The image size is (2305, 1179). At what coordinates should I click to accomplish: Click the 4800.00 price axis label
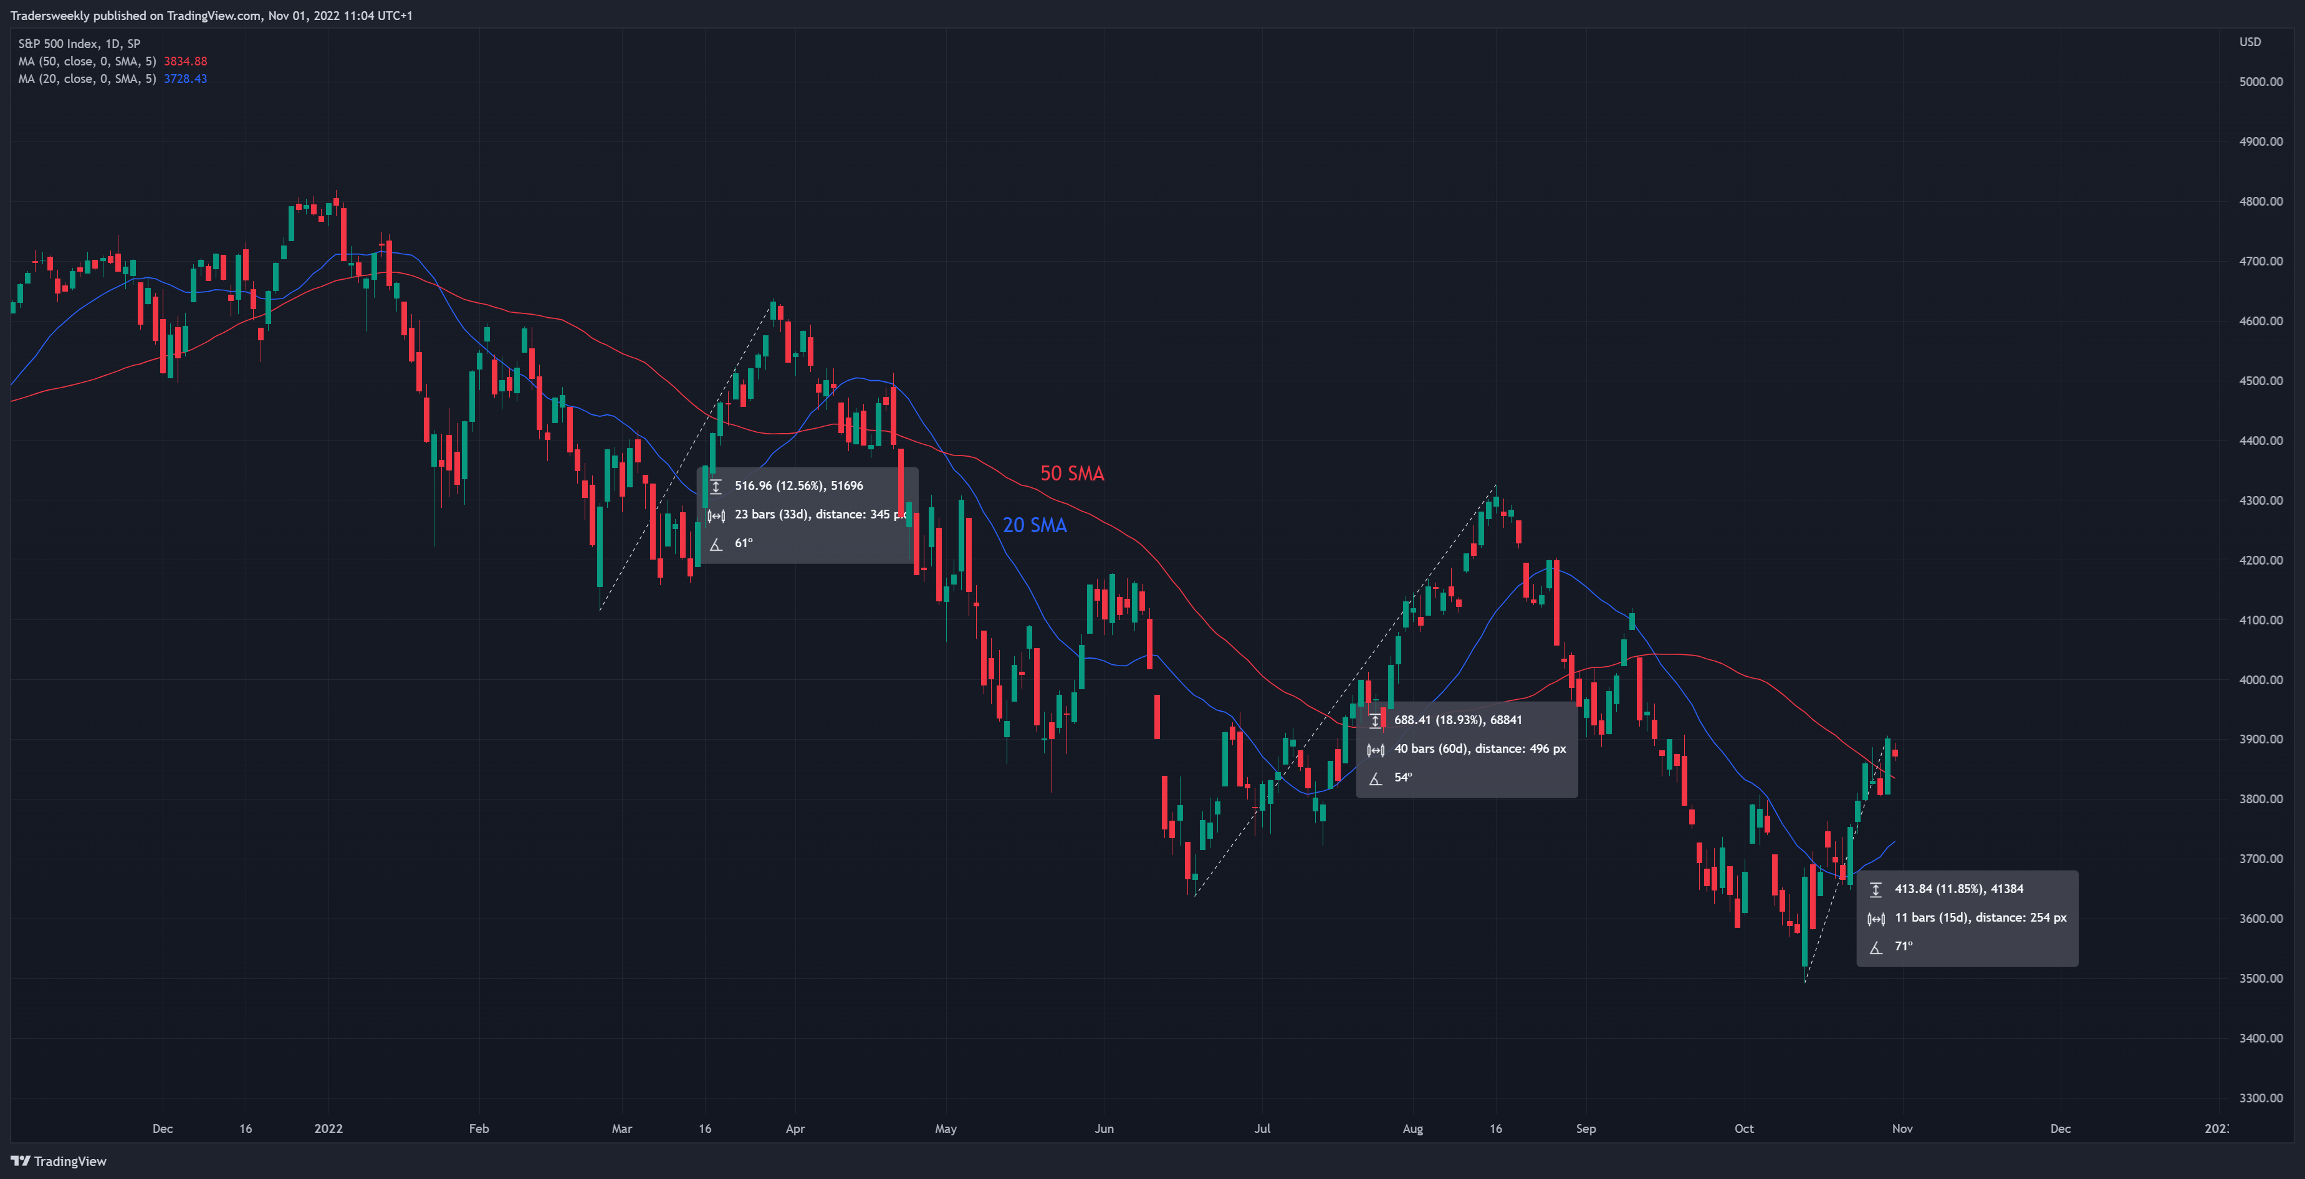[2260, 201]
